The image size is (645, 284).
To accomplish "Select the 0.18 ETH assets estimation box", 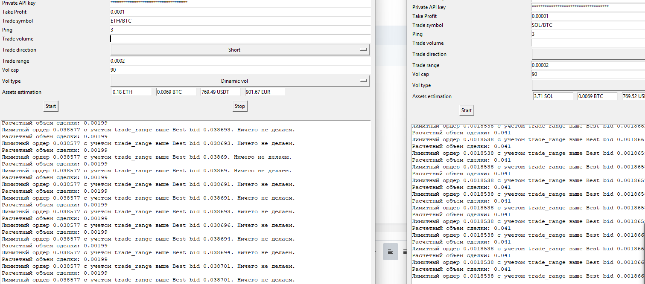I will point(131,92).
